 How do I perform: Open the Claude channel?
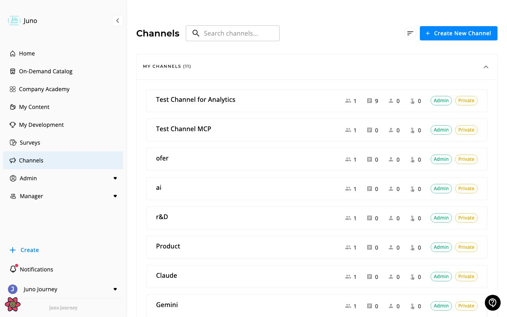coord(317,277)
